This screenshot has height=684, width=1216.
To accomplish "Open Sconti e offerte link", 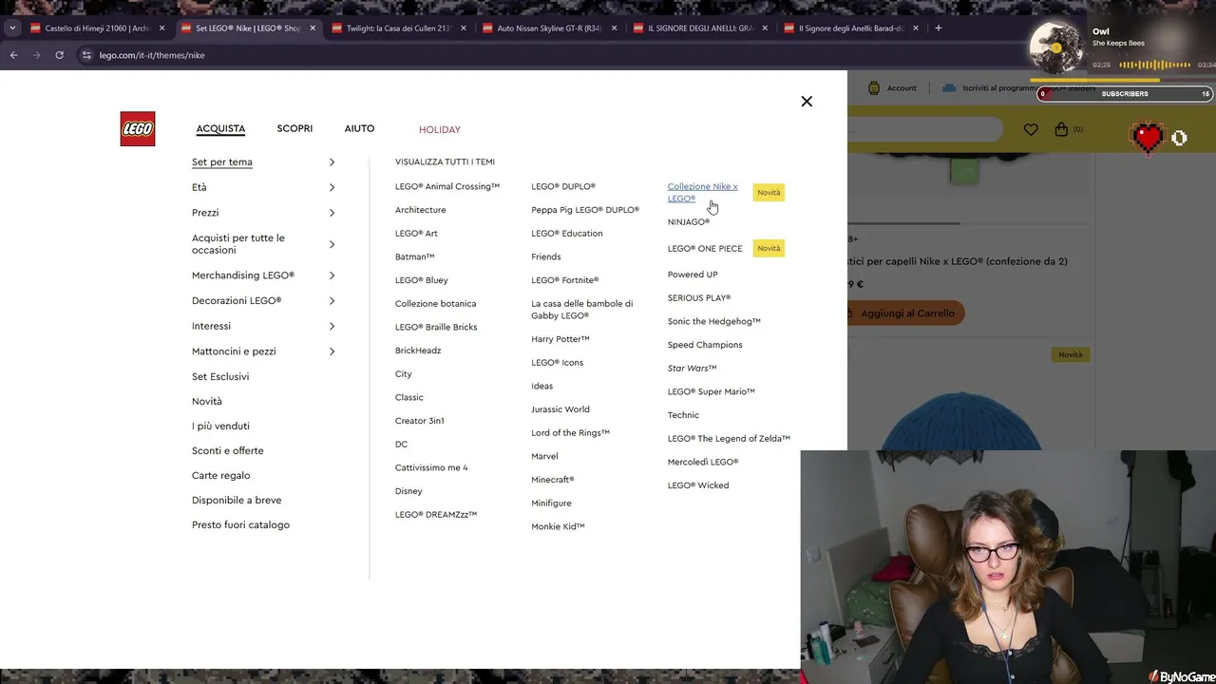I will (x=228, y=450).
